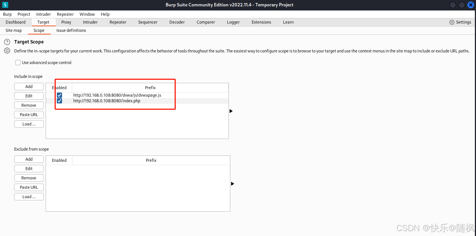Open the Help menu
Screen dimensions: 476x236
(x=105, y=14)
